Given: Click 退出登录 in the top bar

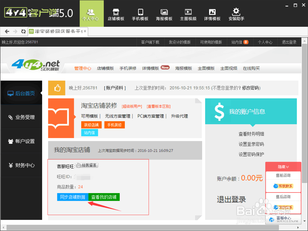Looking at the screenshot, I should tap(289, 42).
